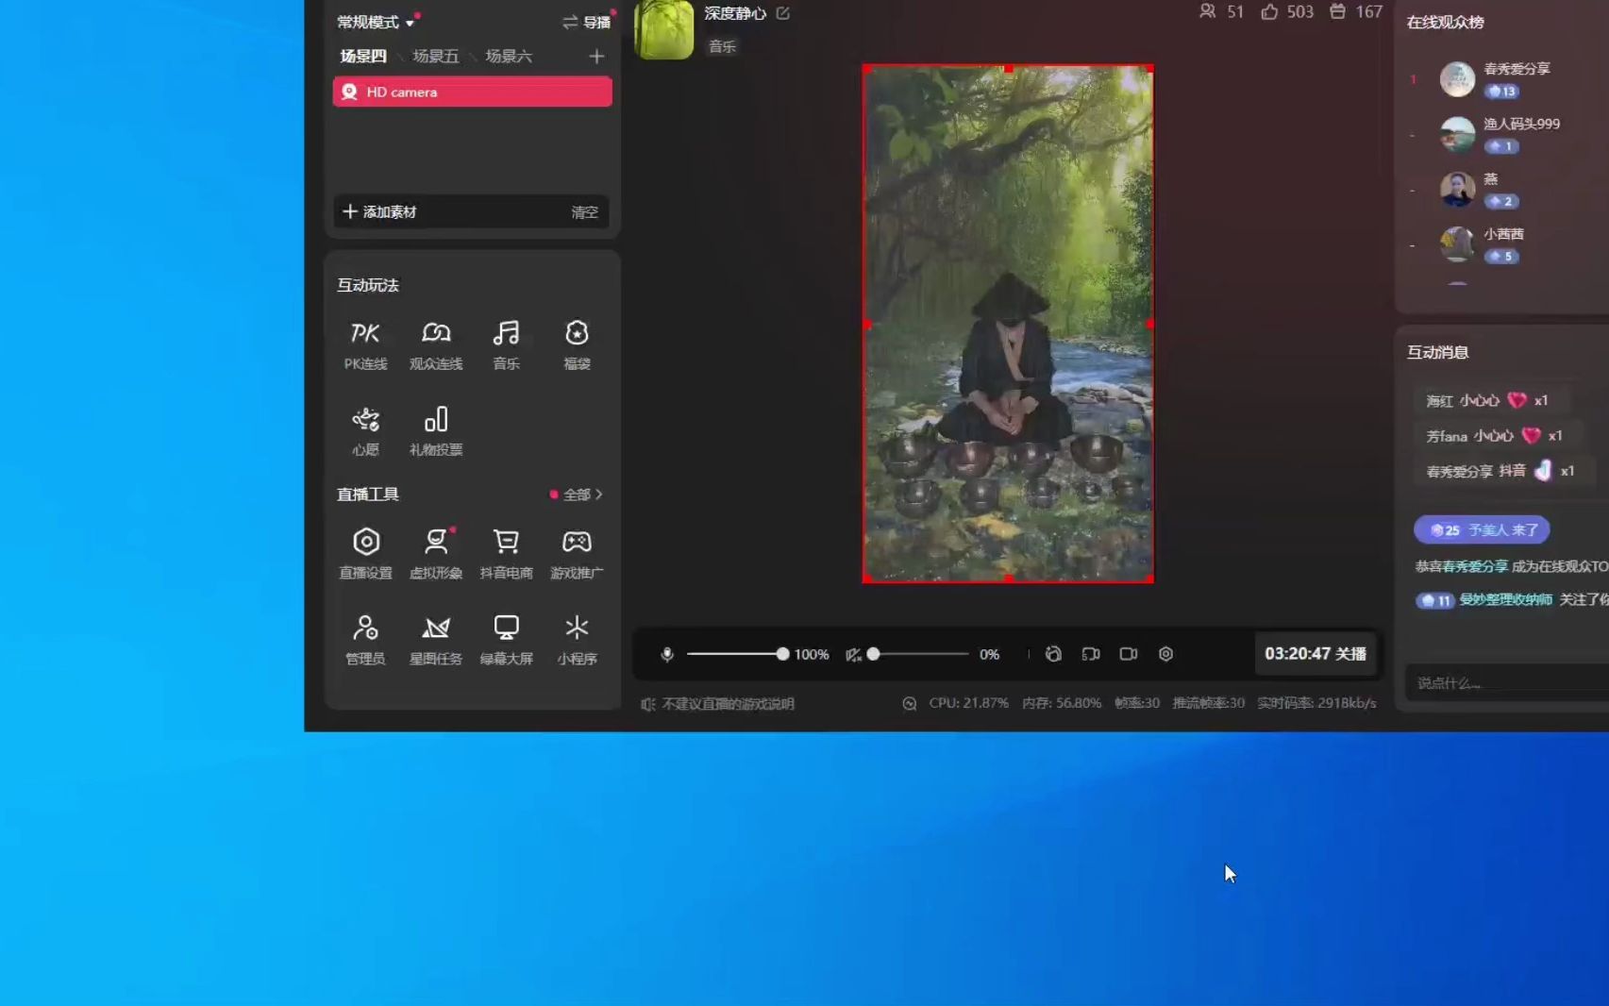Click the beauty effects icon in control bar
This screenshot has width=1609, height=1006.
tap(1053, 654)
